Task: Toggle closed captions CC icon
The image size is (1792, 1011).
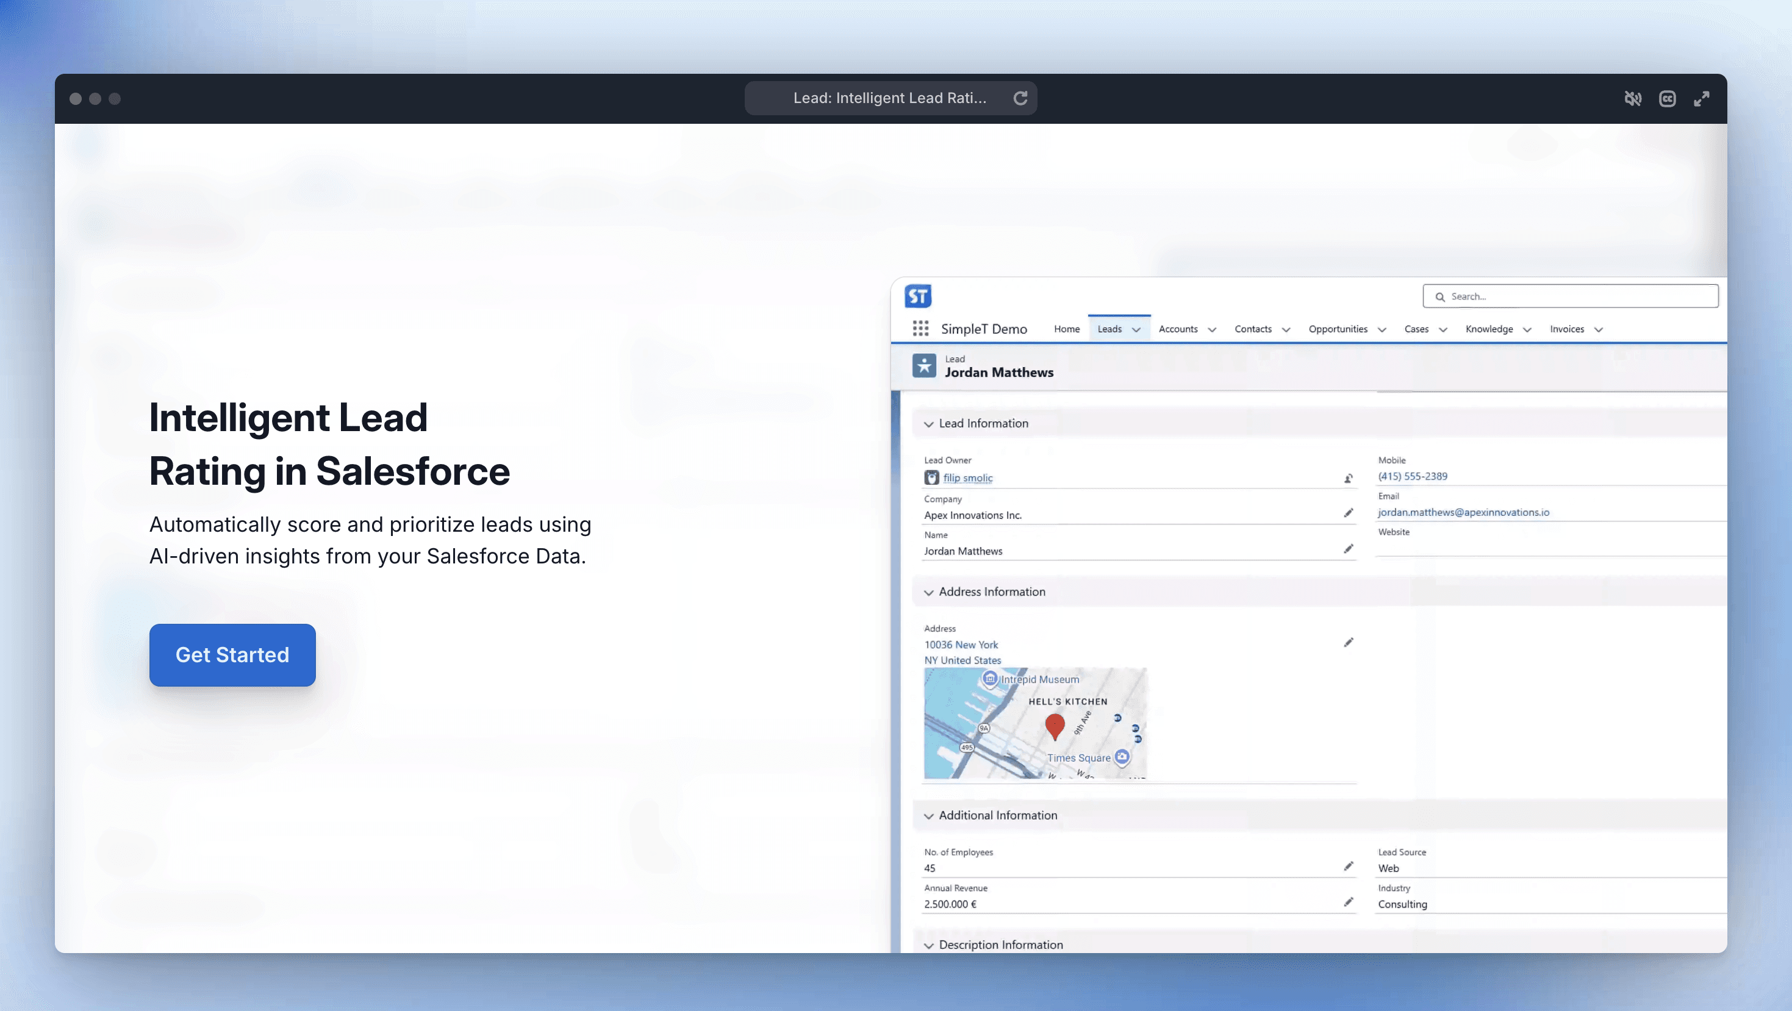Action: coord(1667,99)
